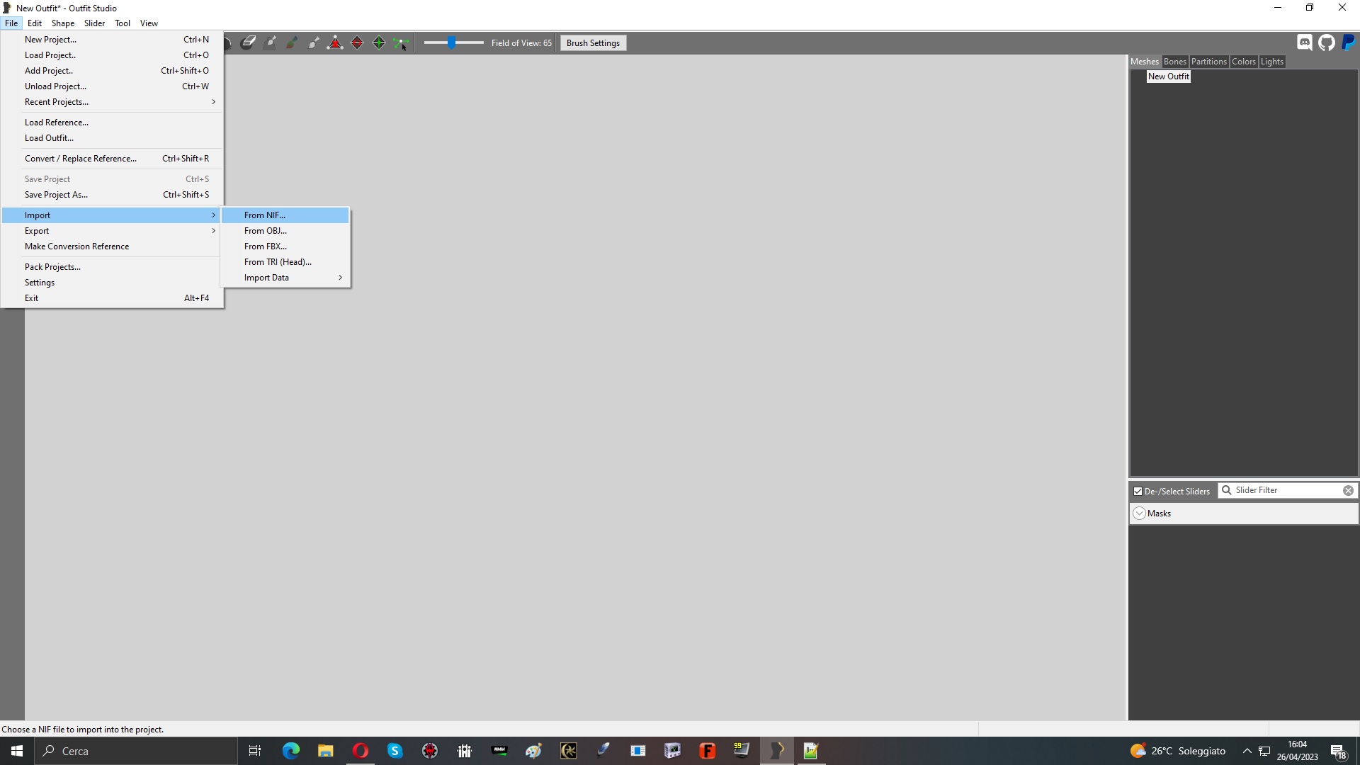
Task: Click the Slider Filter search magnifier icon
Action: tap(1226, 490)
